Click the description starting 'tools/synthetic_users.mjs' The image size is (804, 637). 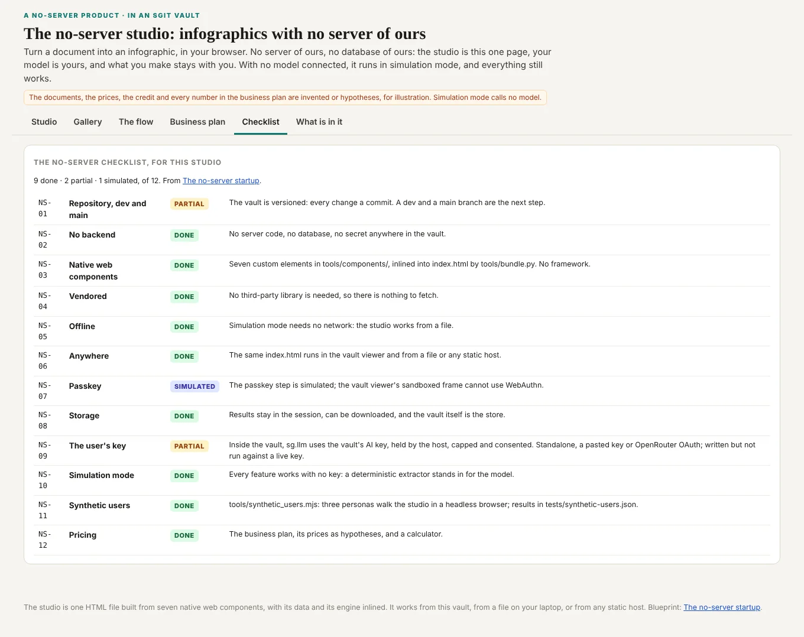pyautogui.click(x=433, y=505)
